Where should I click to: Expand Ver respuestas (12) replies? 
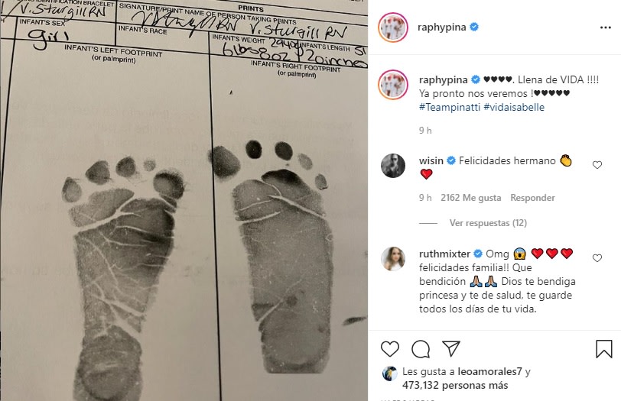[488, 223]
